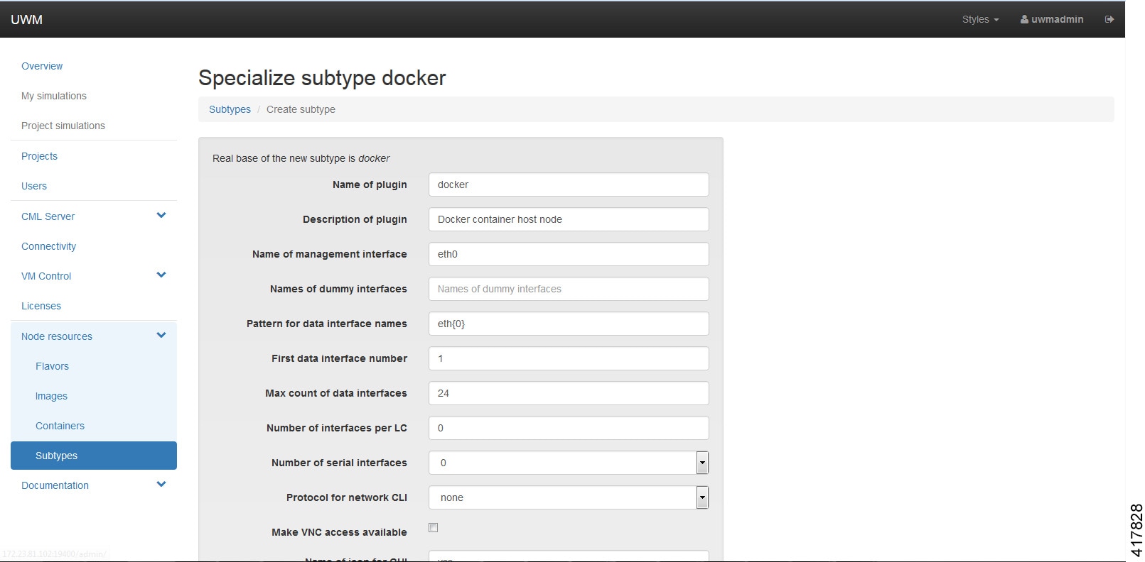Viewport: 1145px width, 562px height.
Task: Open My simulations page
Action: click(x=54, y=96)
